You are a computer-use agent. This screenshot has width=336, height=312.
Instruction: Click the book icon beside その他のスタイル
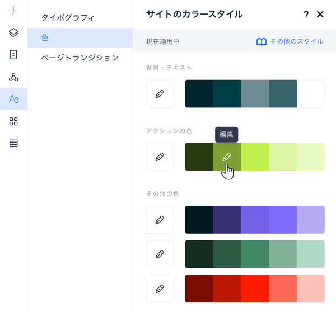[x=262, y=41]
